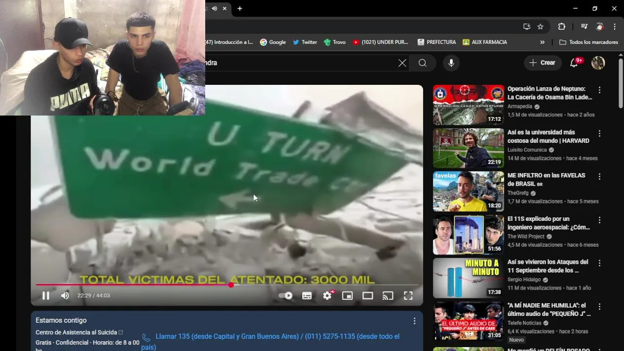
Task: Open Estamos contigo panel options menu
Action: (414, 321)
